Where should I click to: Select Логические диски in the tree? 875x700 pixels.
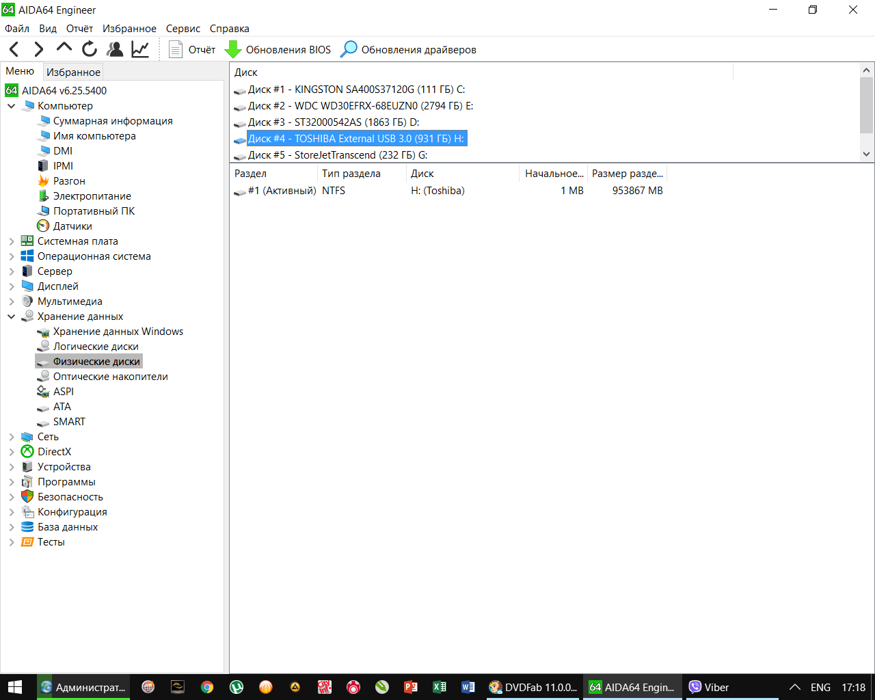click(x=96, y=347)
